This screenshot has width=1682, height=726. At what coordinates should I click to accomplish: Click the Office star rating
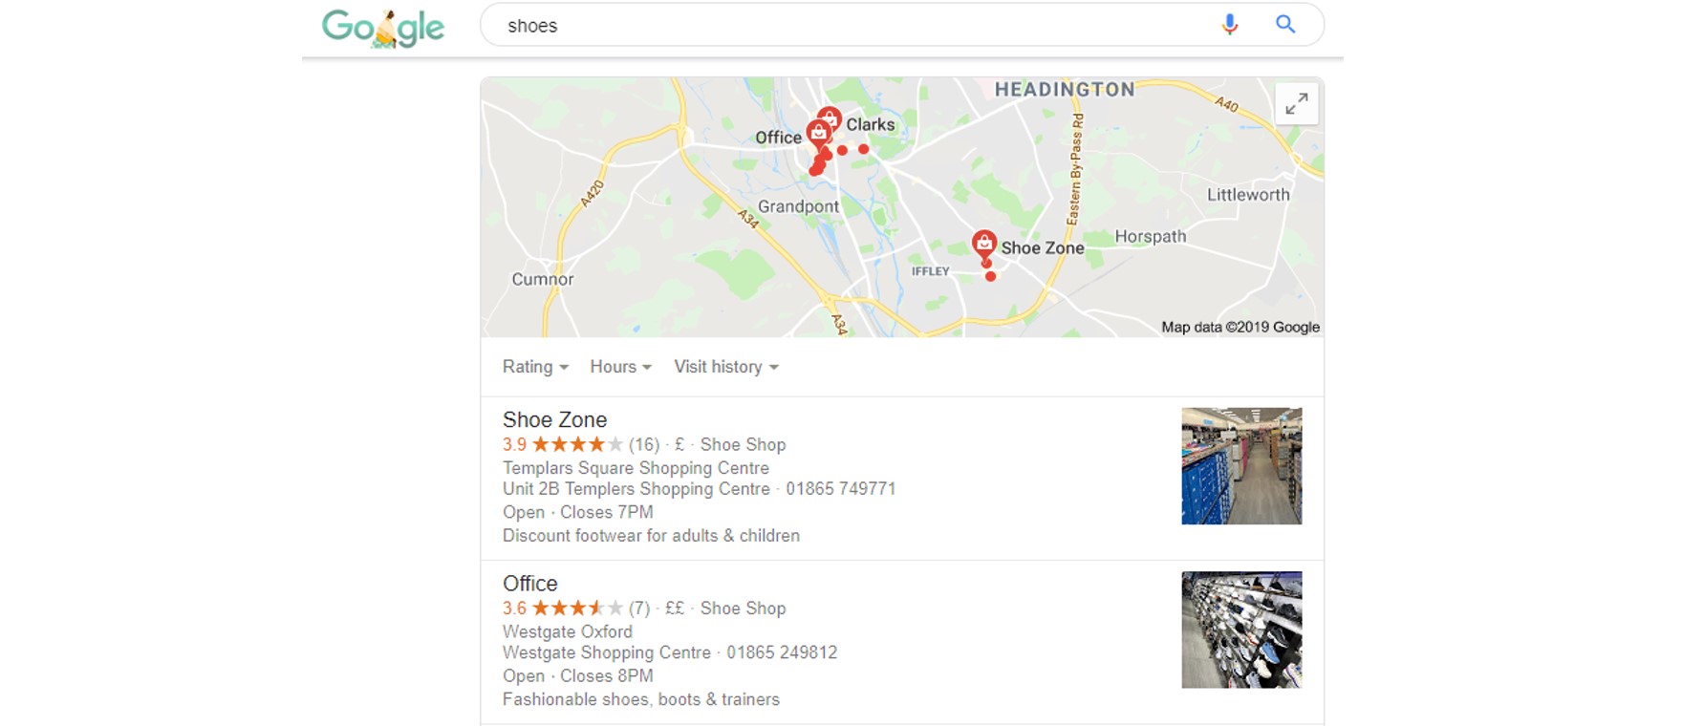(577, 608)
